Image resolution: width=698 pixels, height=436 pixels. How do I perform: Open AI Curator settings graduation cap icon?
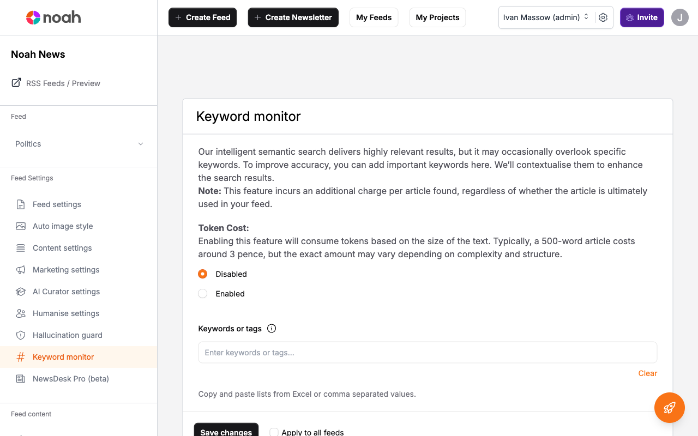pos(20,292)
